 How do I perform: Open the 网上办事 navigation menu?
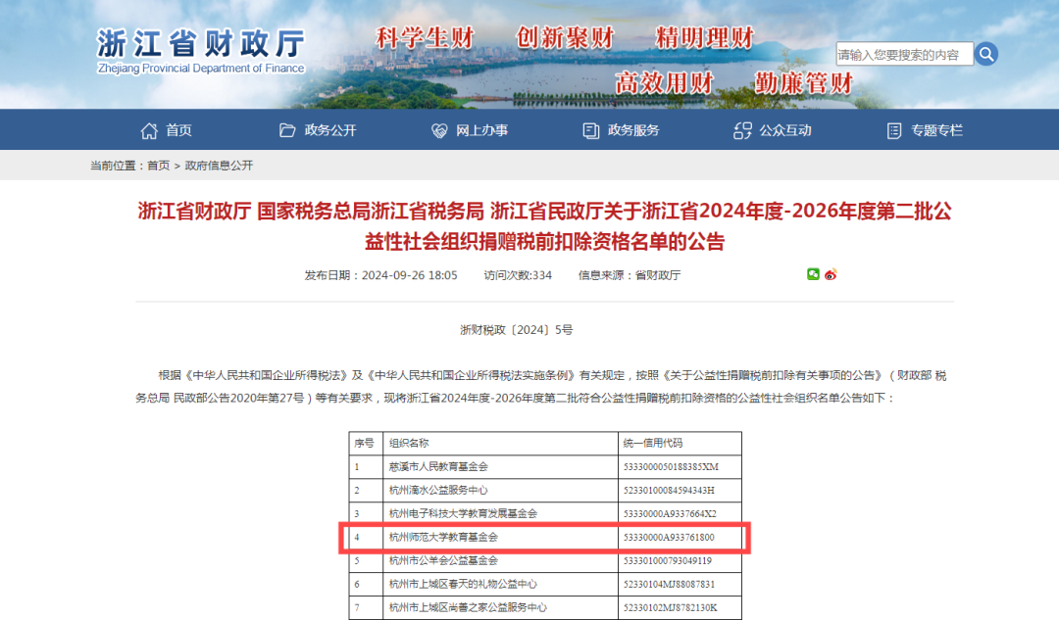pos(481,130)
